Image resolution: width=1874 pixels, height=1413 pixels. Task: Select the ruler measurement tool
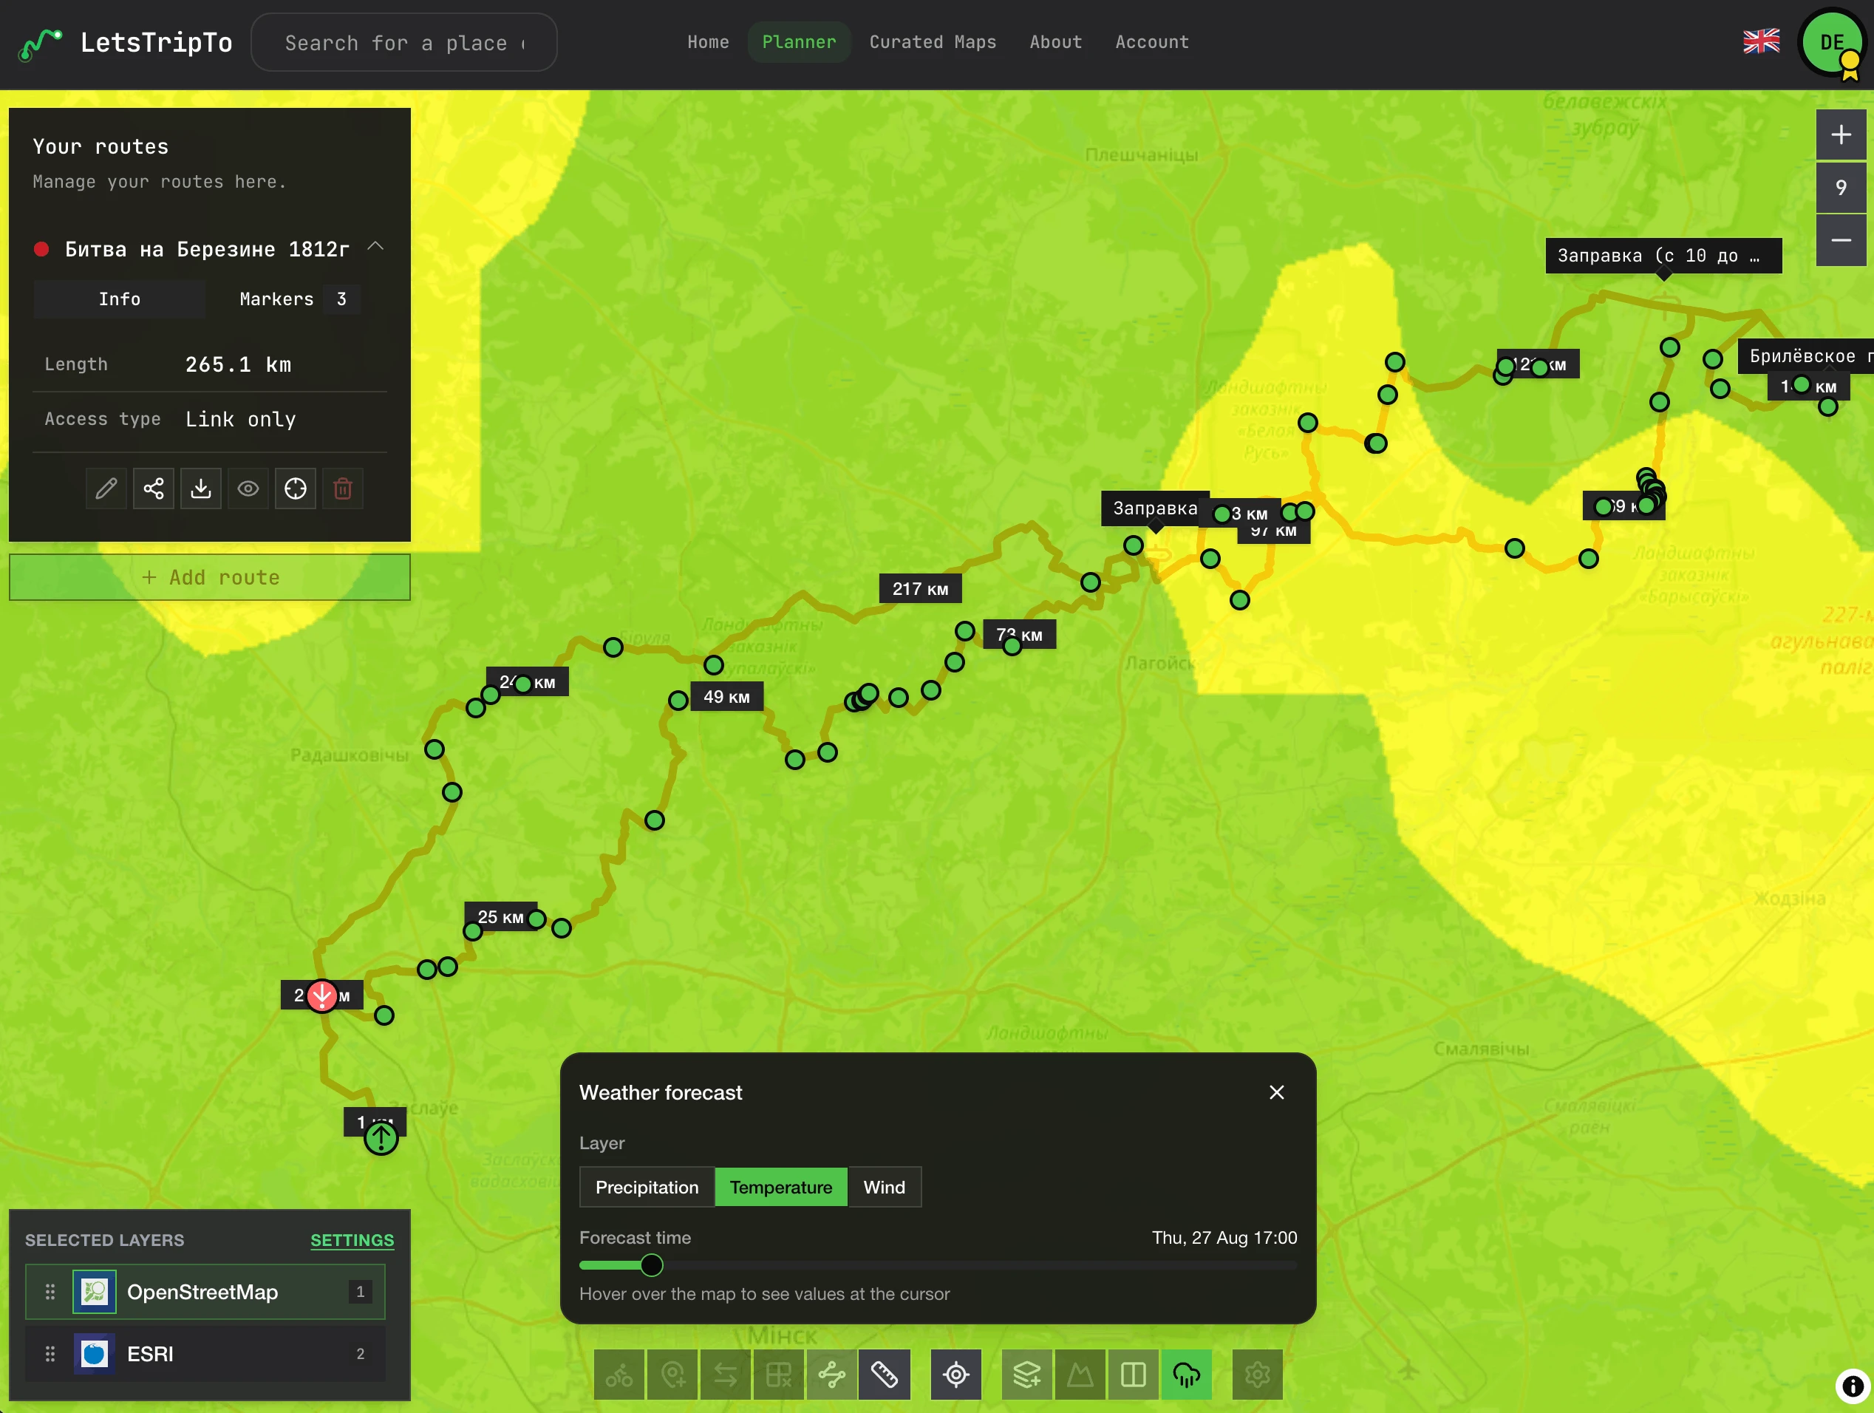[885, 1374]
